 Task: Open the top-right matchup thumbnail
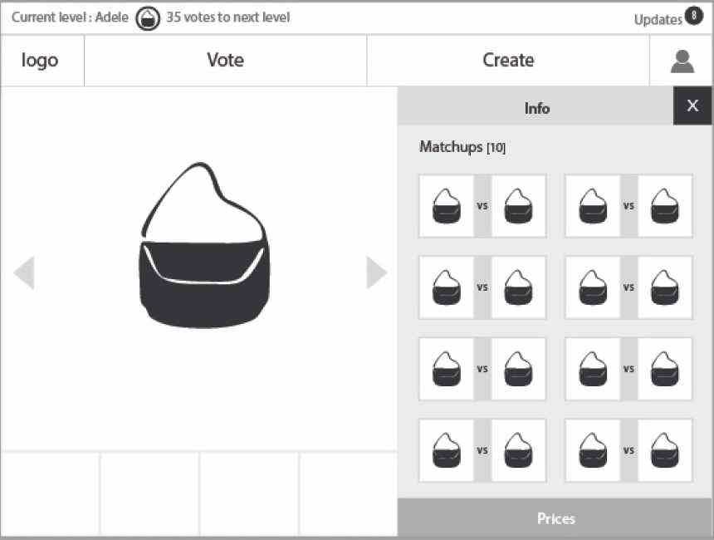click(x=628, y=206)
